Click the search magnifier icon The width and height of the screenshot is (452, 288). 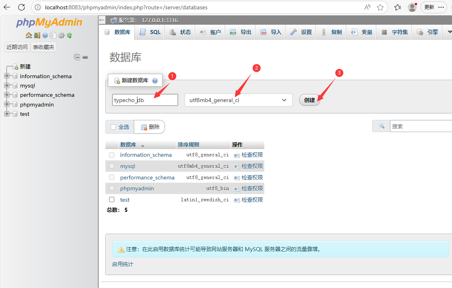coord(381,126)
